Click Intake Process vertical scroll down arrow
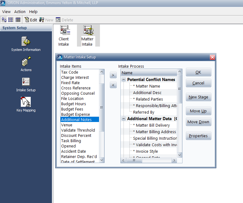243x203 pixels. coord(179,155)
